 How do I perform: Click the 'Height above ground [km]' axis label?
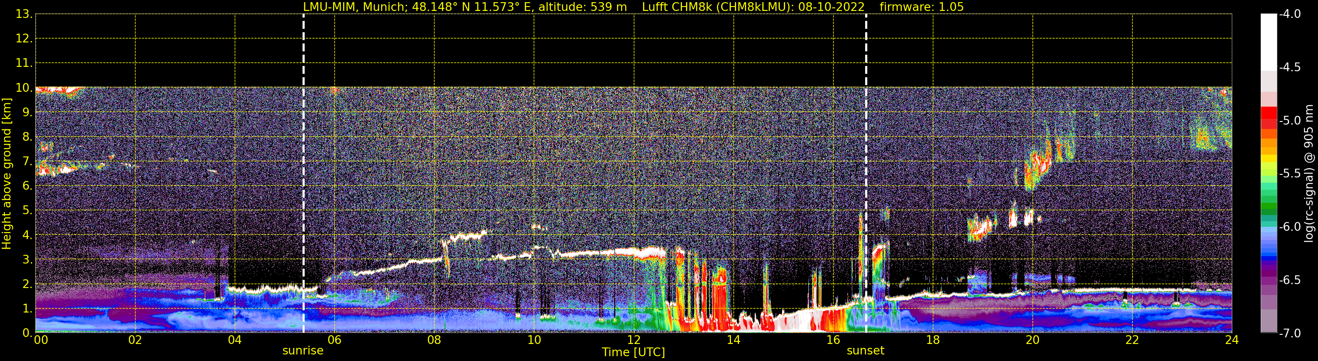[x=7, y=174]
